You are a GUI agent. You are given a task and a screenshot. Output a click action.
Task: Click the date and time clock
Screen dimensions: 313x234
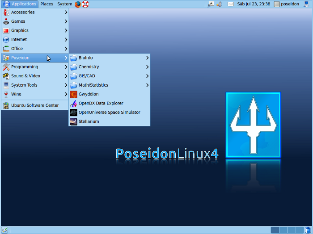(254, 4)
